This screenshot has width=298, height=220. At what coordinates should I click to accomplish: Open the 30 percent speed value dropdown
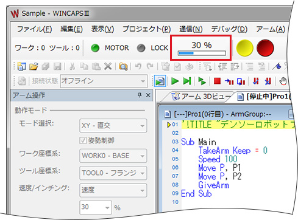(x=96, y=207)
